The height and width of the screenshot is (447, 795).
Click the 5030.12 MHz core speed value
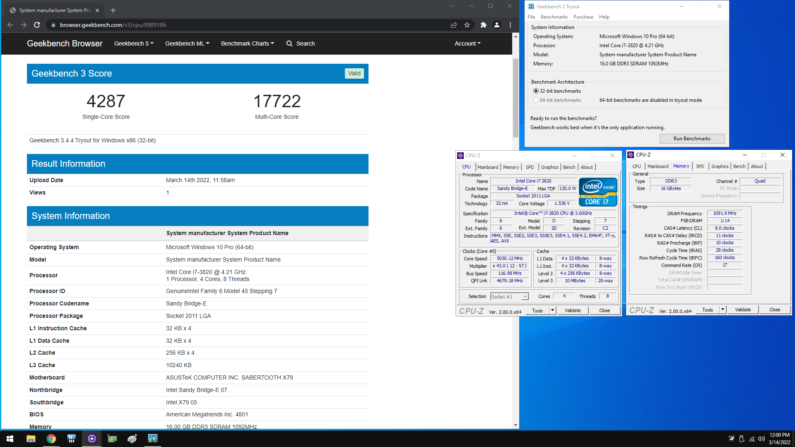[x=510, y=258]
